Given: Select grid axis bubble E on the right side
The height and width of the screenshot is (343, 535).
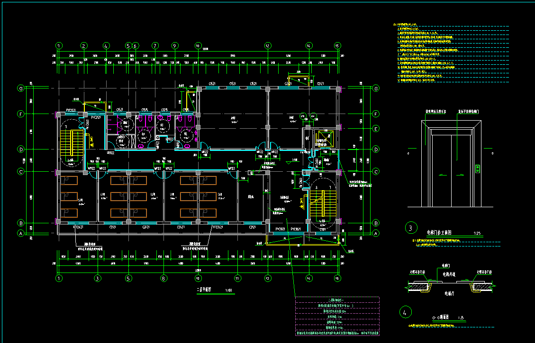Looking at the screenshot, I should (x=376, y=128).
